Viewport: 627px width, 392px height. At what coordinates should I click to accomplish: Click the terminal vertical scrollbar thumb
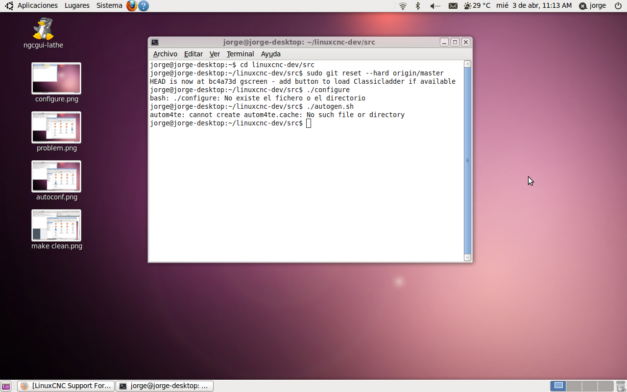(x=467, y=161)
